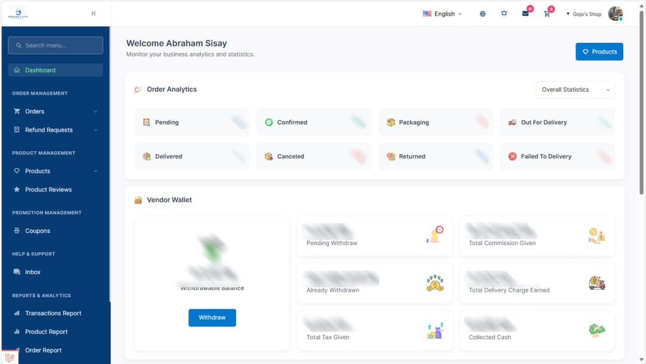Click the Refund Requests sidebar icon
This screenshot has height=364, width=646.
click(x=17, y=130)
